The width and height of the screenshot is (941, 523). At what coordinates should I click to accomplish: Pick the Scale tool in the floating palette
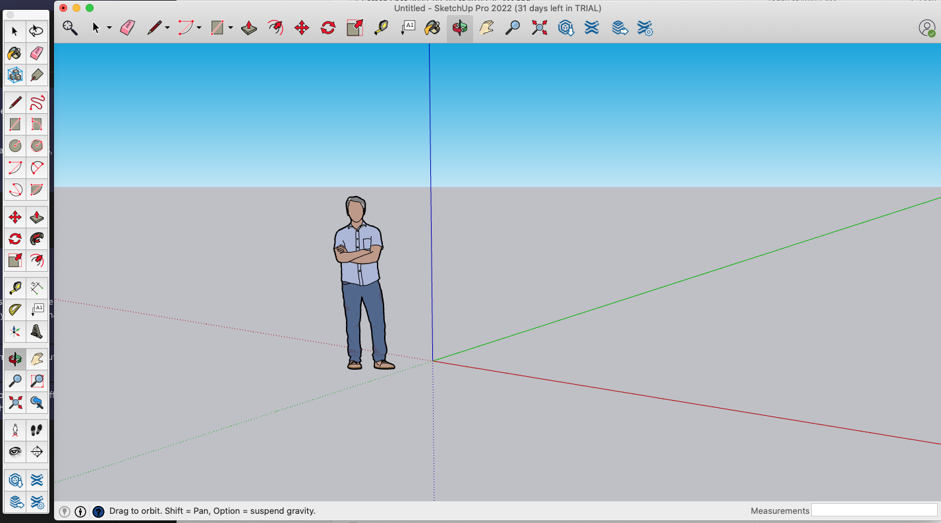coord(15,261)
